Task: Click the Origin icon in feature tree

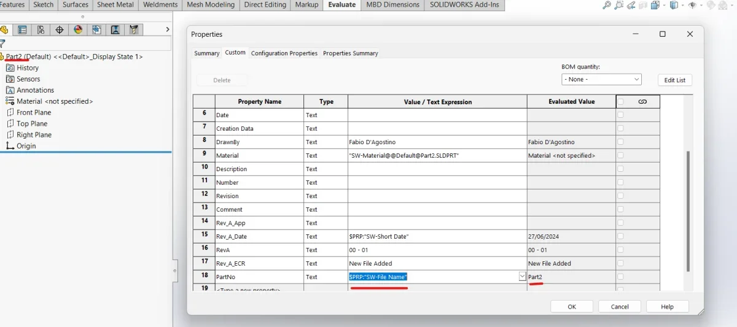Action: [x=10, y=146]
